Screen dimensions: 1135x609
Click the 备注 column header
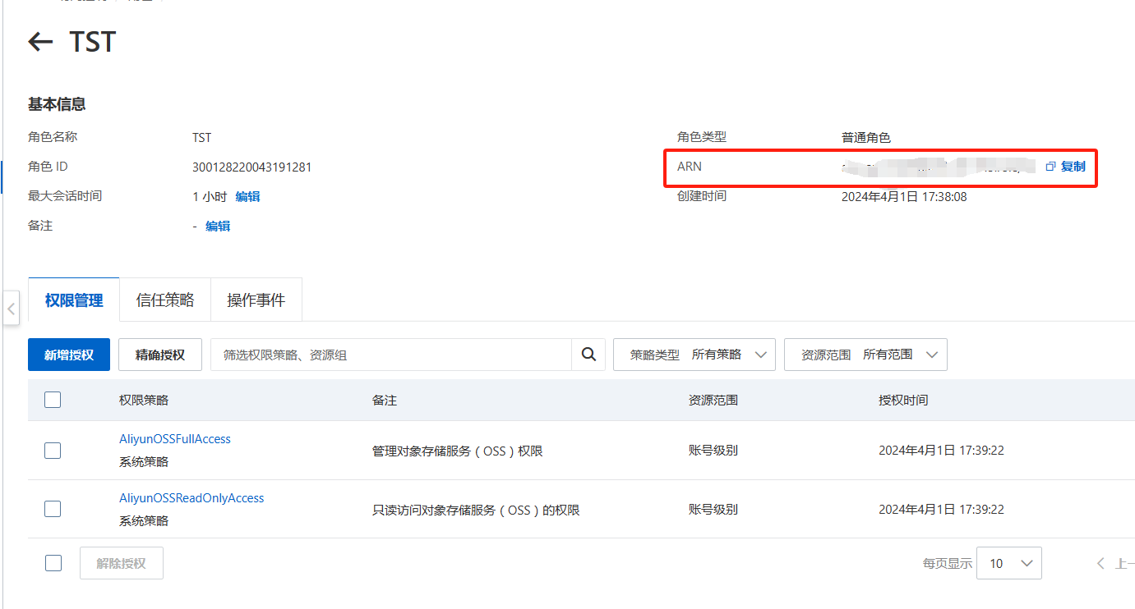pyautogui.click(x=385, y=400)
